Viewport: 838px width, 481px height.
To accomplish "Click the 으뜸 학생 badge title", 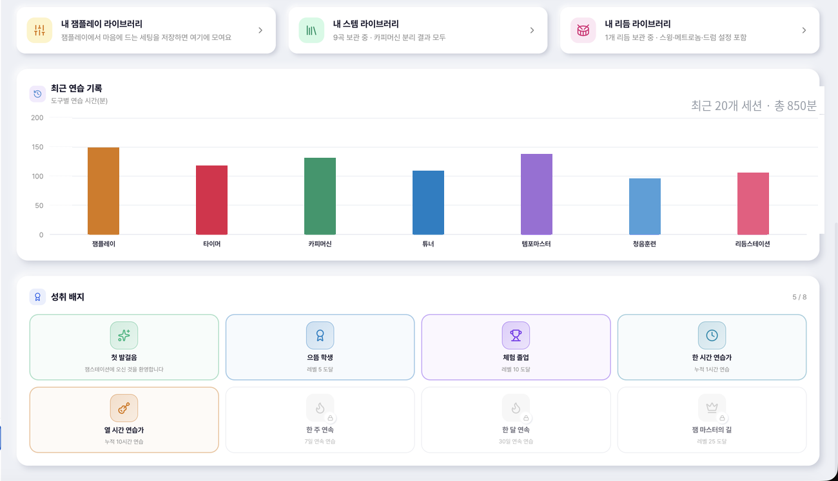I will (320, 357).
